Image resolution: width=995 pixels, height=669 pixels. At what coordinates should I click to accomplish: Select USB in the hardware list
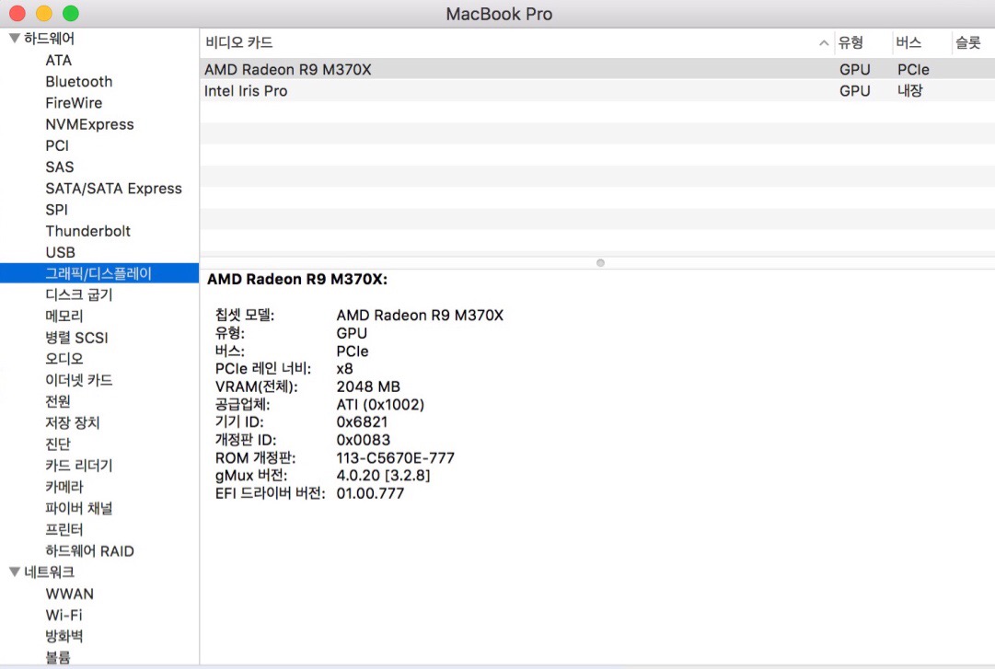pyautogui.click(x=61, y=252)
